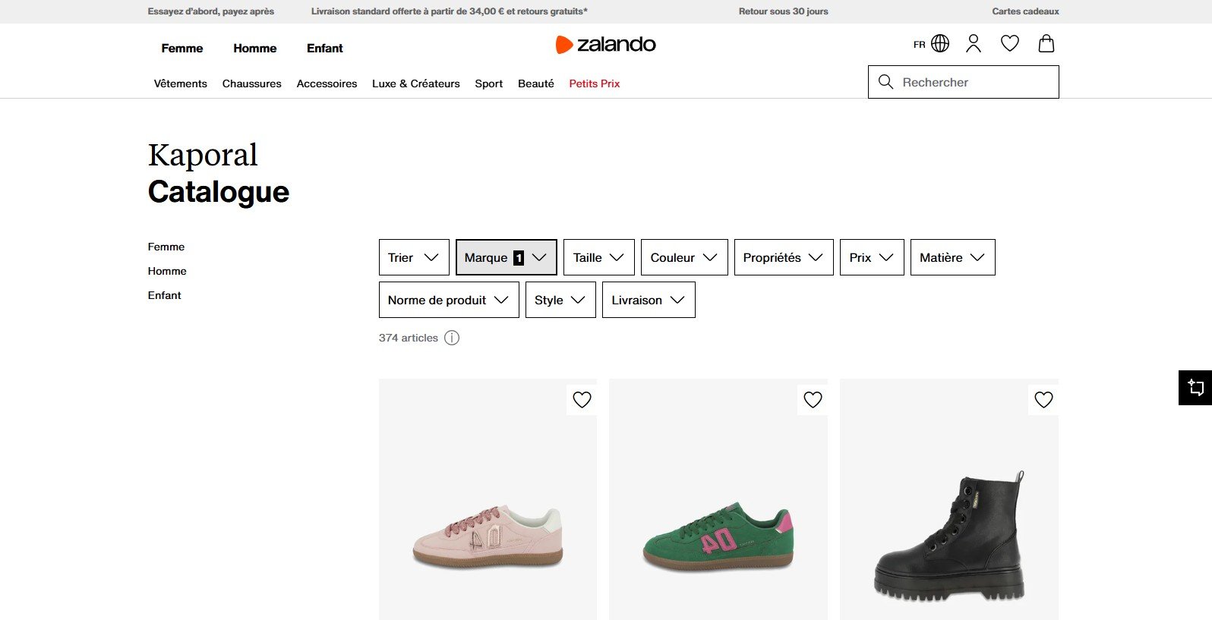Open the user account icon

pyautogui.click(x=973, y=43)
